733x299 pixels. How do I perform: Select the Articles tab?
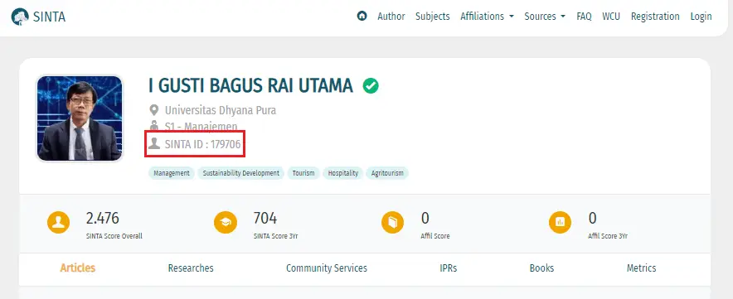[x=78, y=268]
